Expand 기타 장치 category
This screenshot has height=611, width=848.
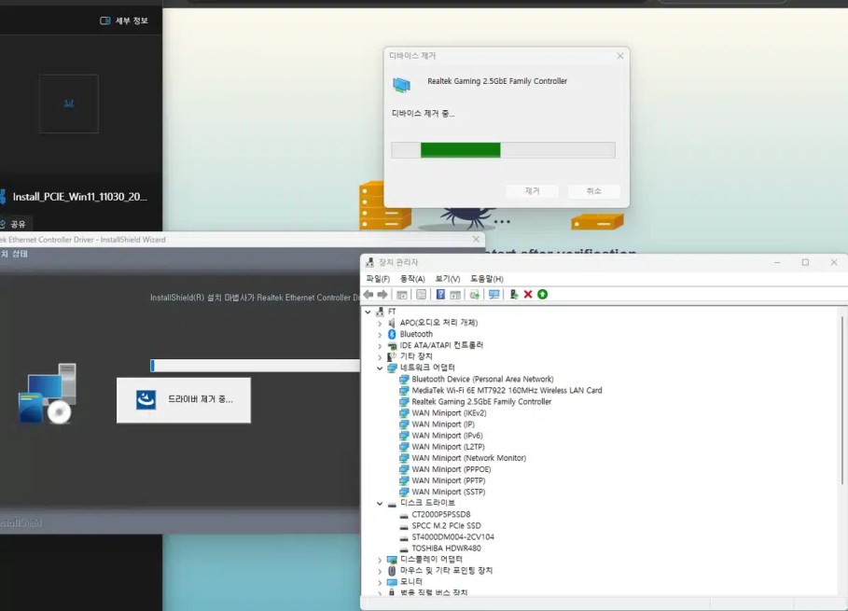coord(380,357)
